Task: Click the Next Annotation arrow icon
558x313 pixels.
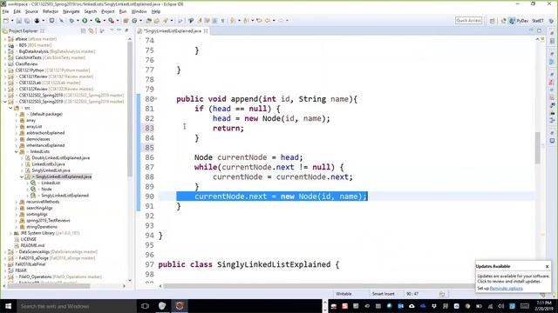Action: [233, 21]
